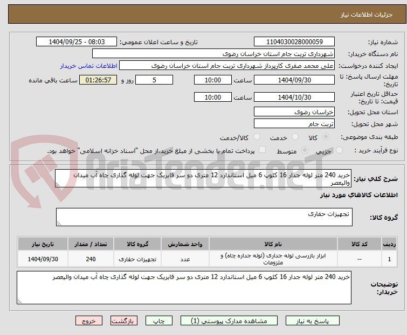
Task: Click the پاسخ به نیاز button
Action: point(313,321)
